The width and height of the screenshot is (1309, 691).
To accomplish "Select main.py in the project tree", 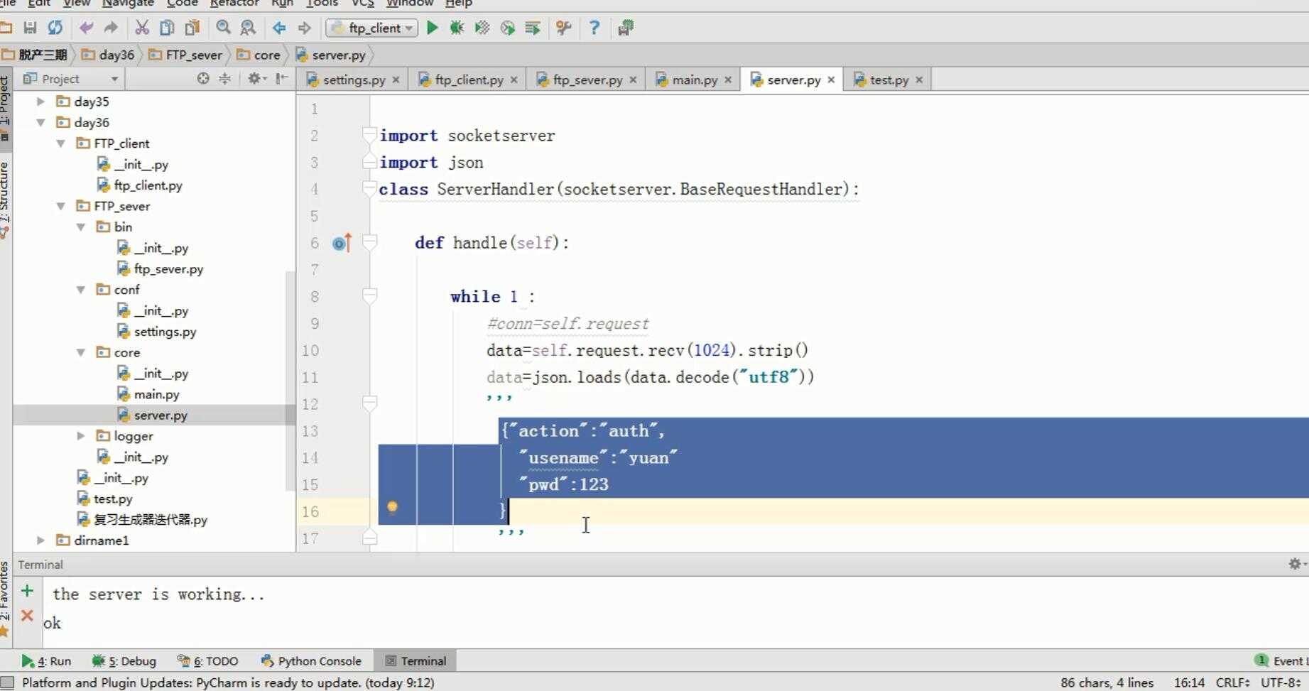I will (x=156, y=394).
